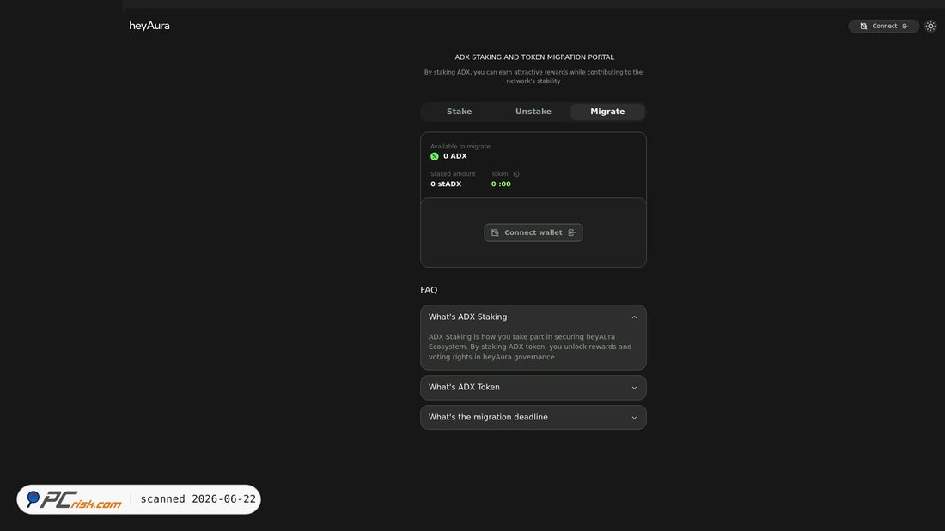Select the Migrate tab
This screenshot has height=531, width=945.
(x=607, y=112)
